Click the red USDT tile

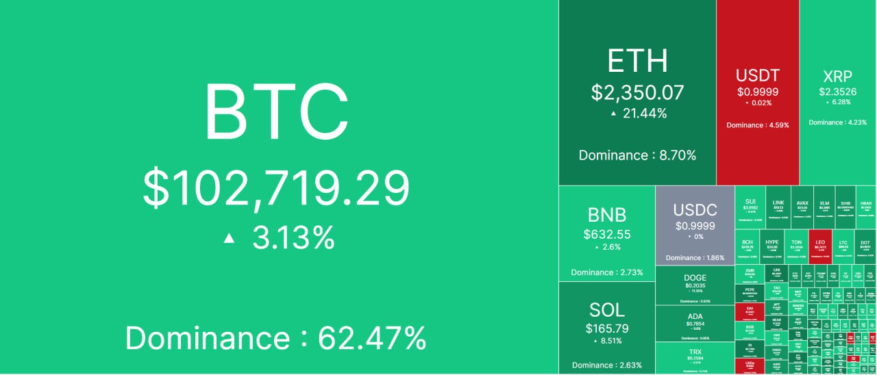pos(758,92)
